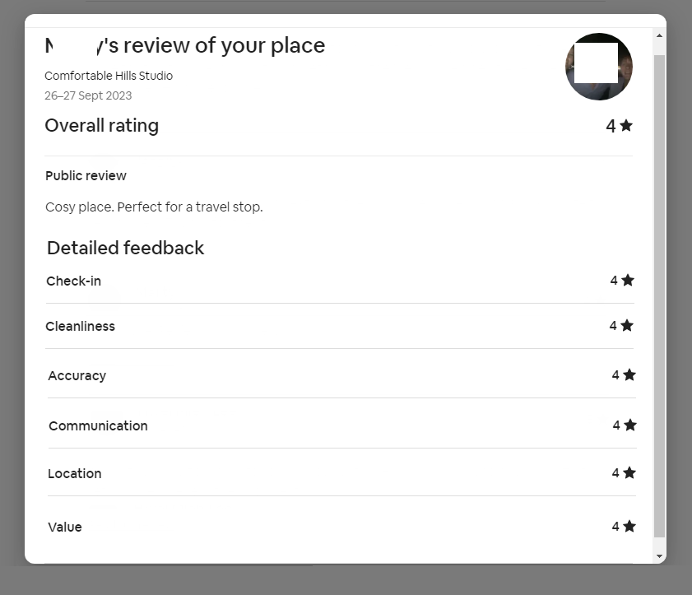The height and width of the screenshot is (595, 692).
Task: Select the review title heading
Action: 185,46
